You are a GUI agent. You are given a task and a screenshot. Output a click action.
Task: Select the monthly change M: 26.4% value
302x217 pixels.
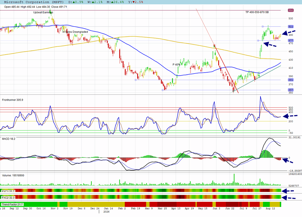point(115,2)
